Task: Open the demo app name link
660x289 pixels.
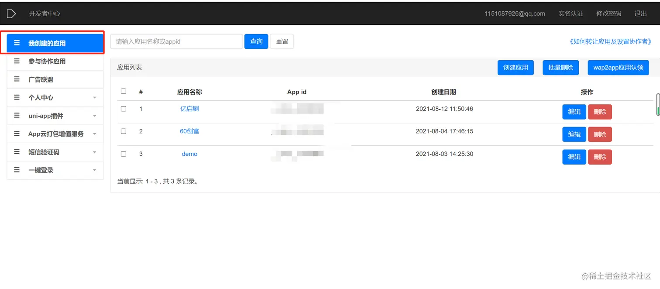Action: click(189, 154)
